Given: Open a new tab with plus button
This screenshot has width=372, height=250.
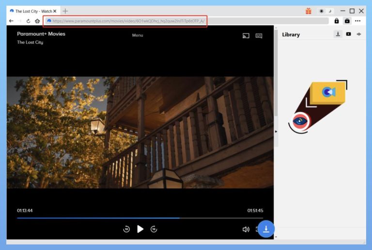Looking at the screenshot, I should [x=65, y=11].
